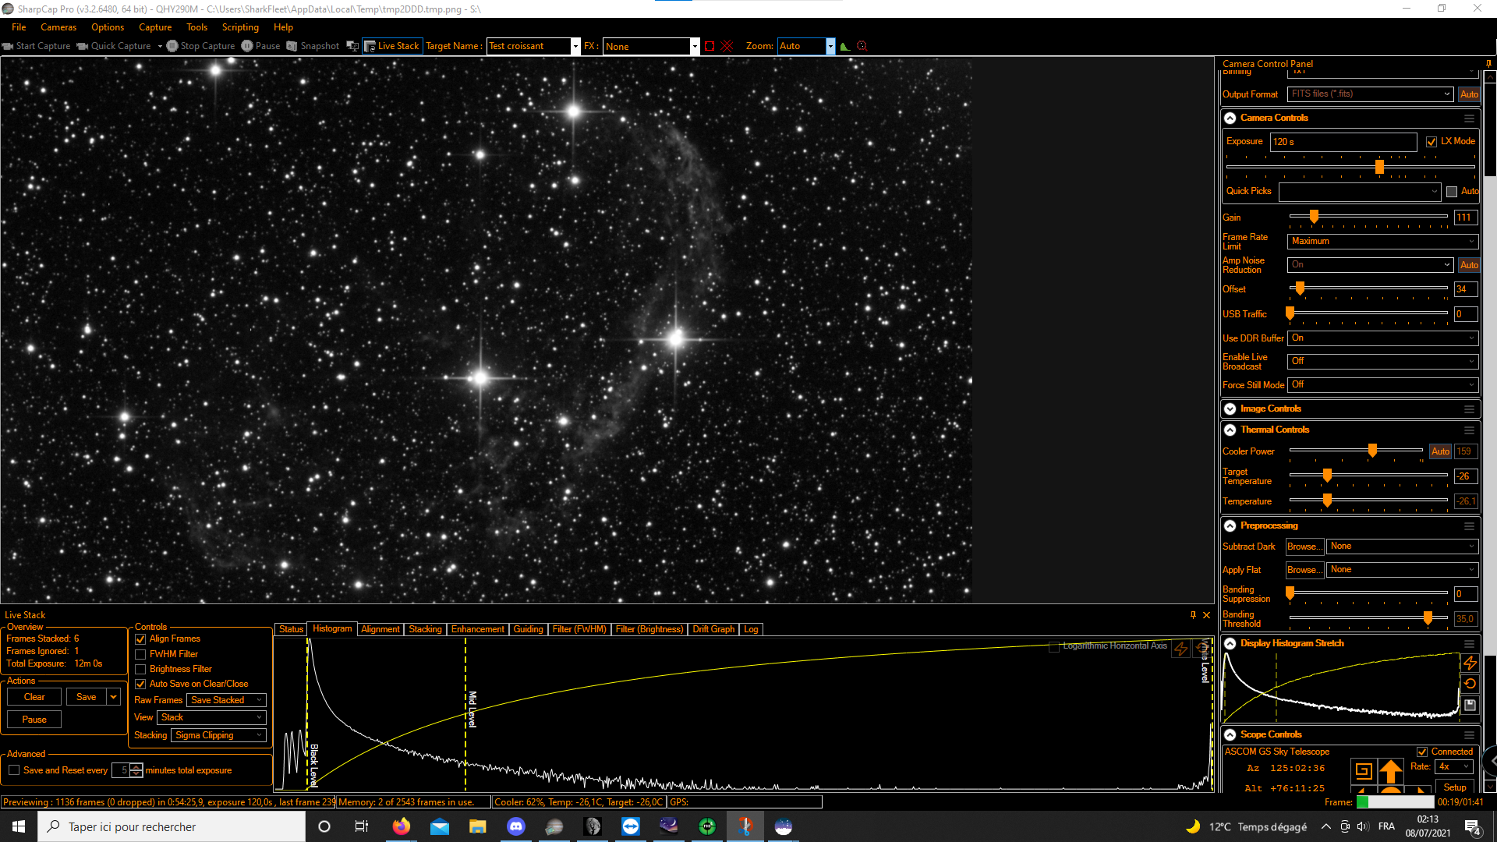Save the Display Histogram Stretch settings

(1470, 705)
